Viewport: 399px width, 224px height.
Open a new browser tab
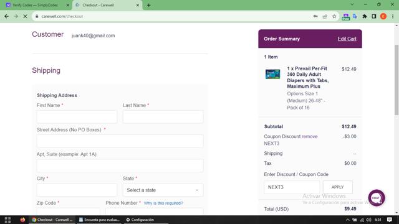click(148, 5)
